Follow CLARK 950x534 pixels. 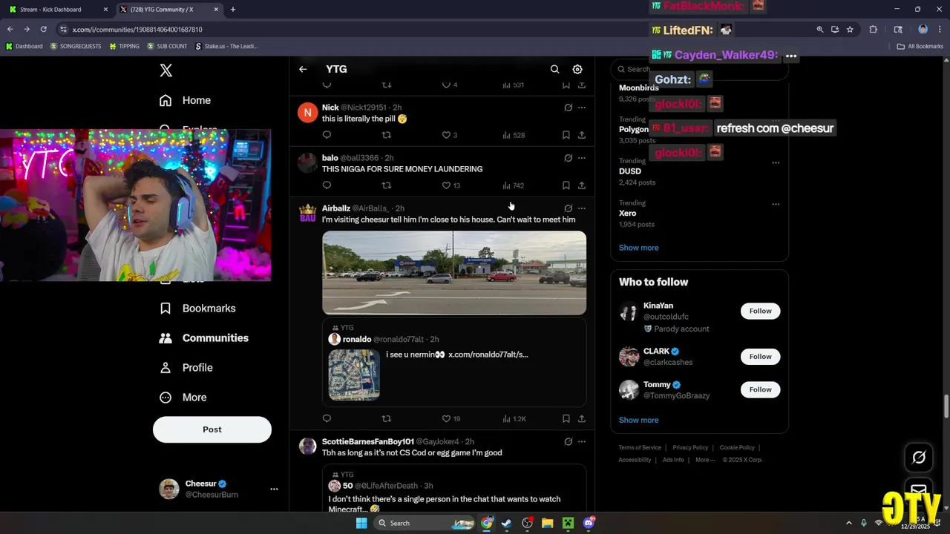(x=760, y=357)
